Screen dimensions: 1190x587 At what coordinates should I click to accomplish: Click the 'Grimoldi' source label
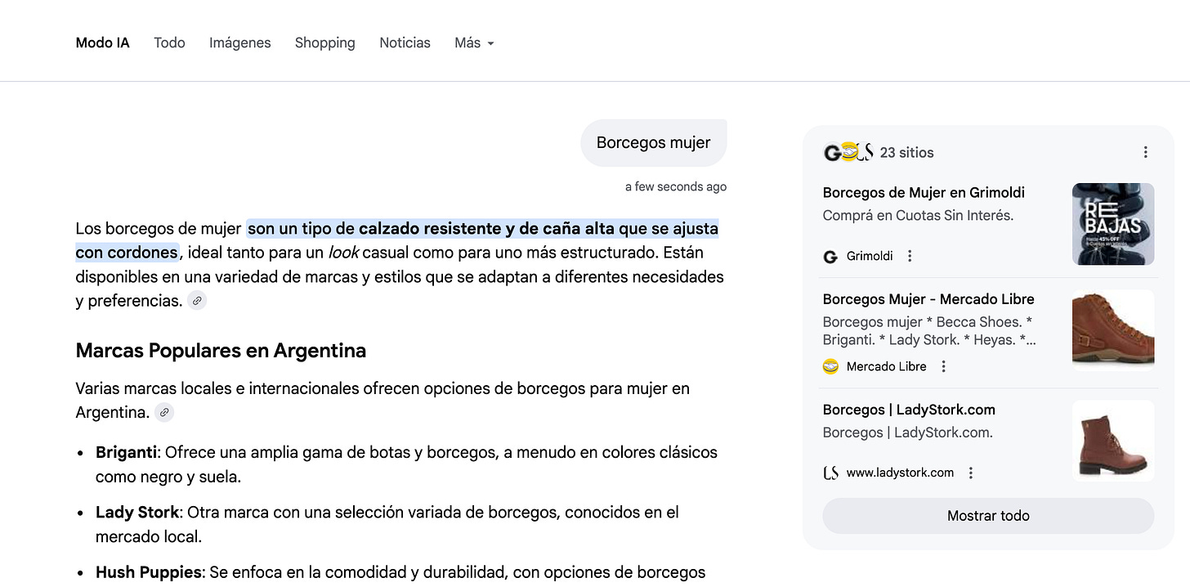870,257
